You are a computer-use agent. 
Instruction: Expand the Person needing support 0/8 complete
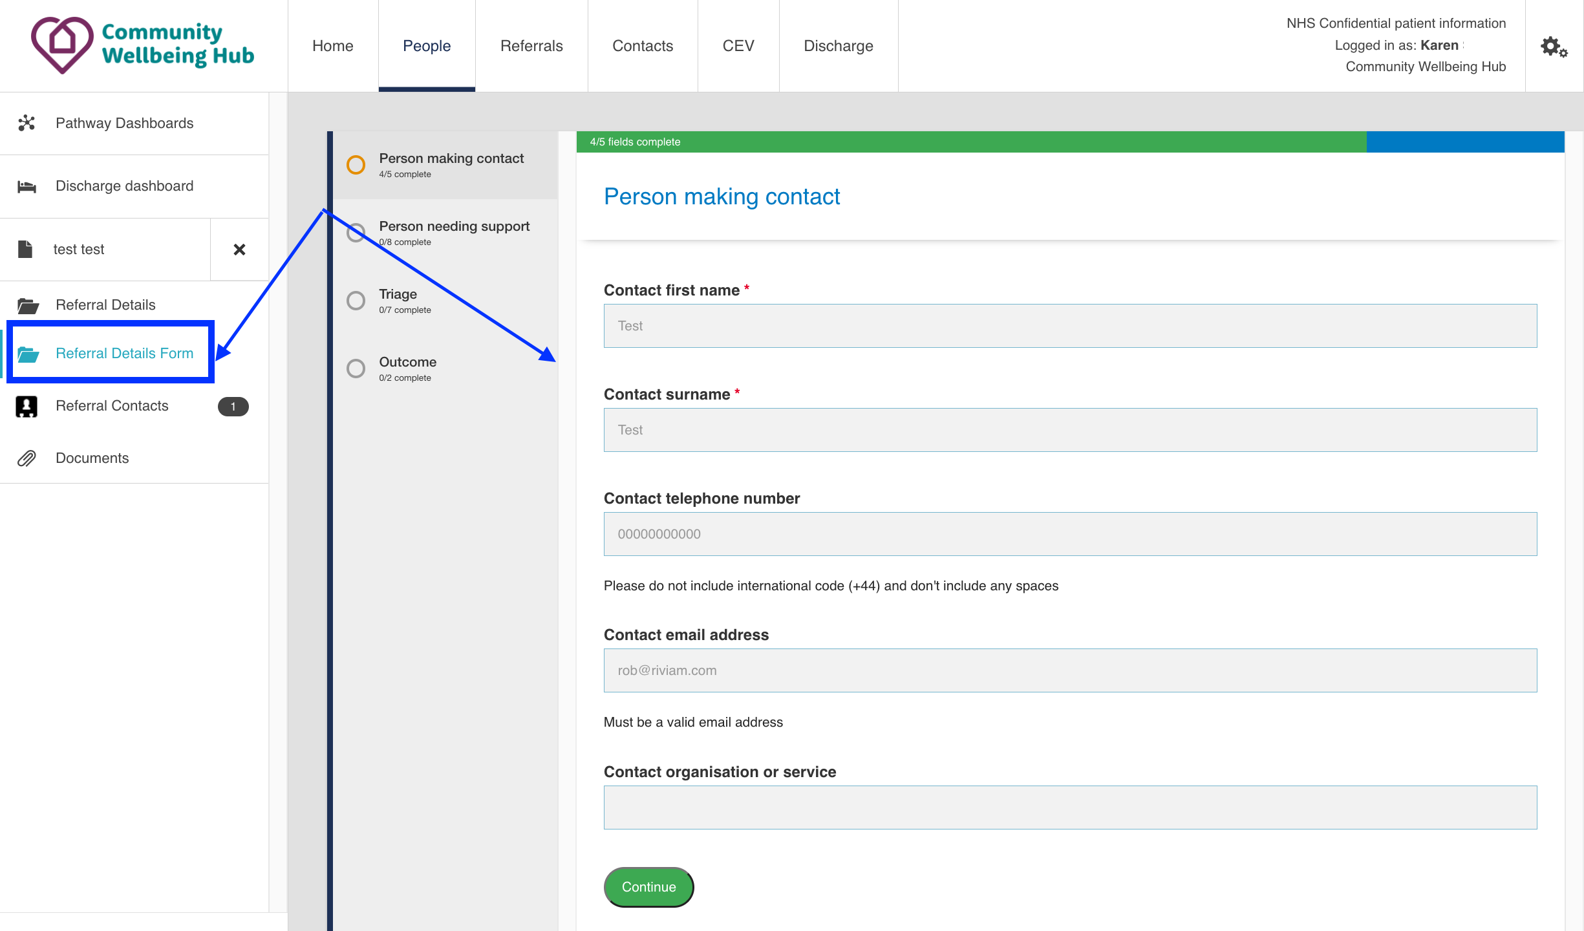tap(453, 233)
